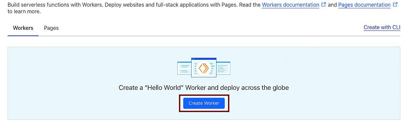Click the 'Create a "Hello World" Worker' heading
404x124 pixels.
[x=204, y=88]
